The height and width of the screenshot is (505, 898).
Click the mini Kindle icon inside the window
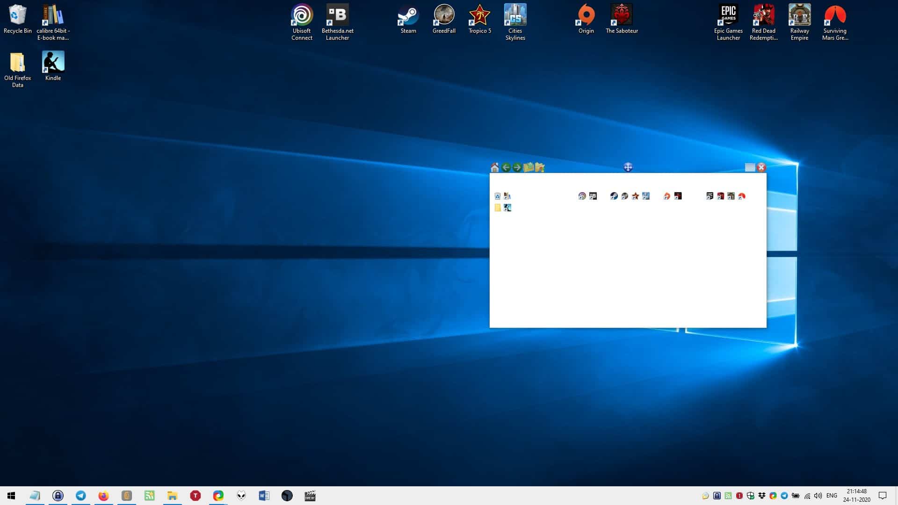pyautogui.click(x=507, y=208)
